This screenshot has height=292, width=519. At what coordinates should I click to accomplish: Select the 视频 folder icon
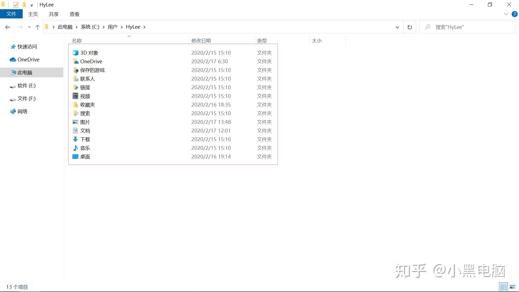(x=75, y=96)
